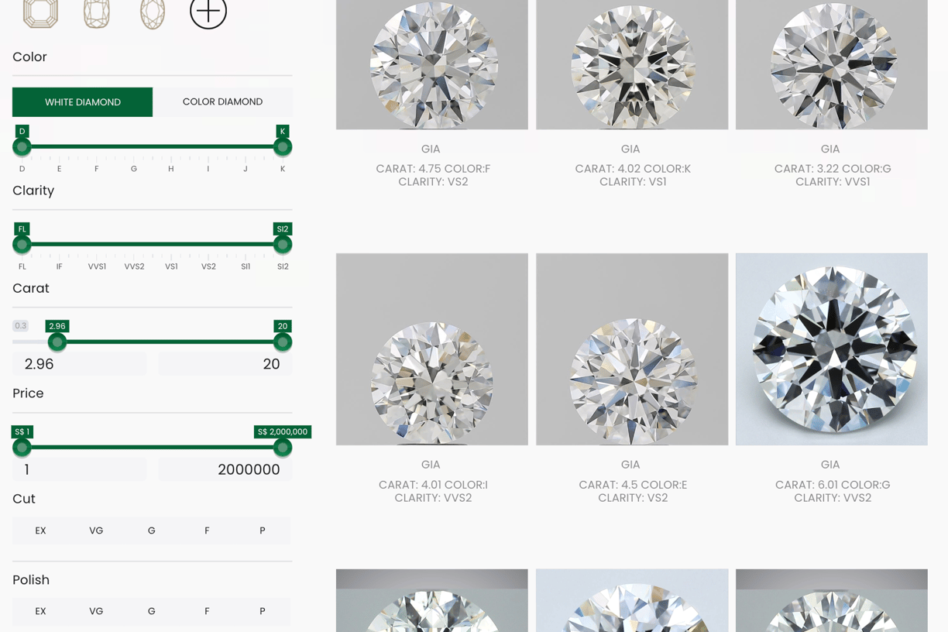The width and height of the screenshot is (948, 632).
Task: Open the 4.5 carat color E listing
Action: 633,491
